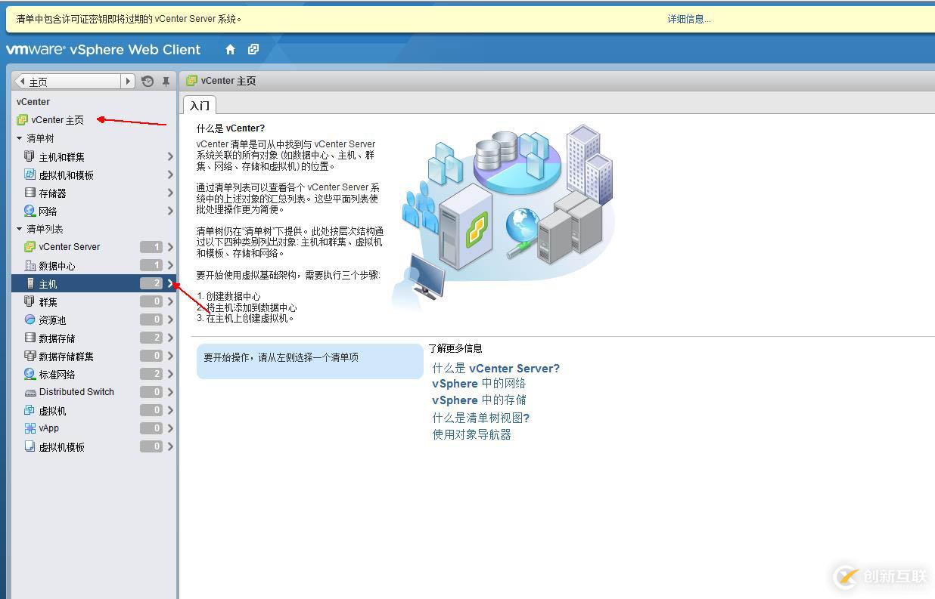This screenshot has height=599, width=935.
Task: Expand 虚拟机和模板 with its chevron
Action: (170, 174)
